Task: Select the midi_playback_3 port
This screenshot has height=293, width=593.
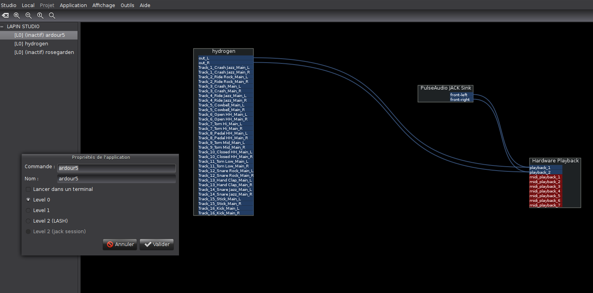Action: tap(546, 187)
